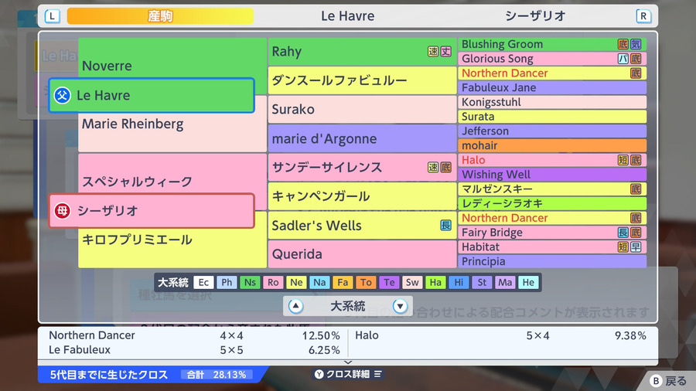The image size is (696, 391).
Task: Pick the Fa lineage swatch in the legend
Action: click(x=343, y=282)
